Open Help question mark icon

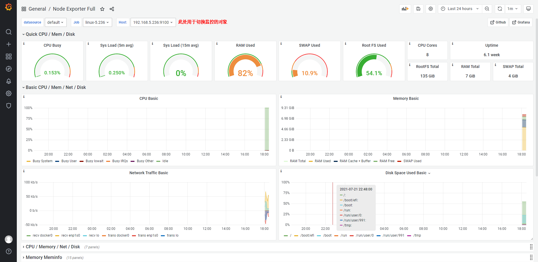9,251
